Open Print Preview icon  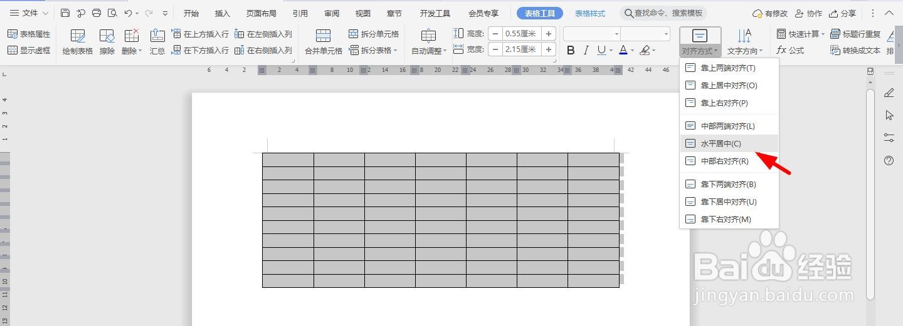[112, 13]
